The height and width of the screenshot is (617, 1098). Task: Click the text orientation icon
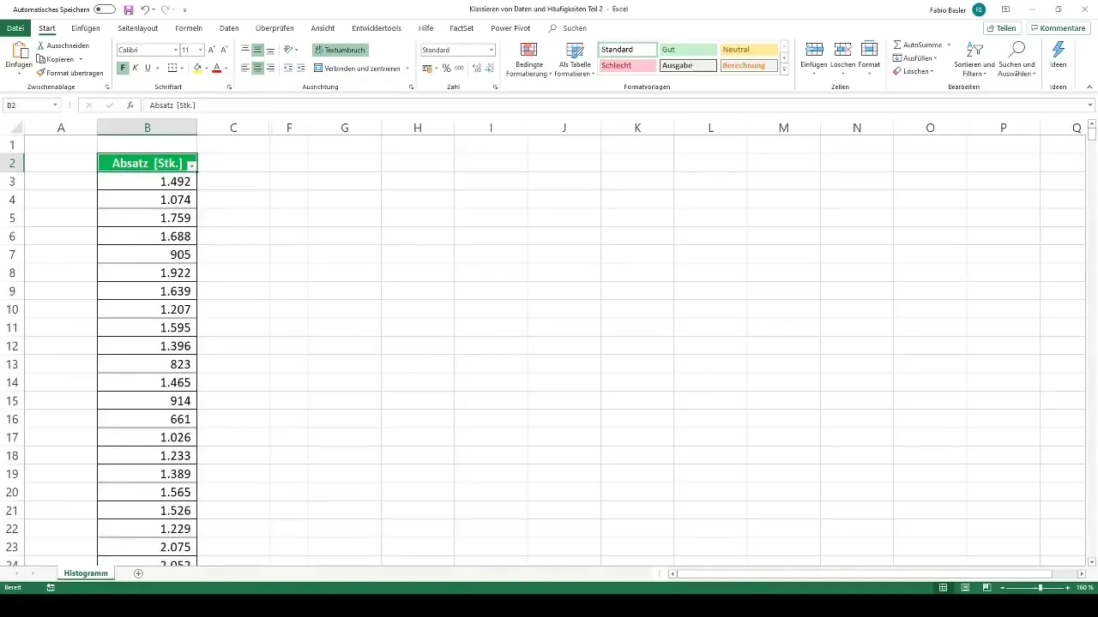tap(288, 50)
